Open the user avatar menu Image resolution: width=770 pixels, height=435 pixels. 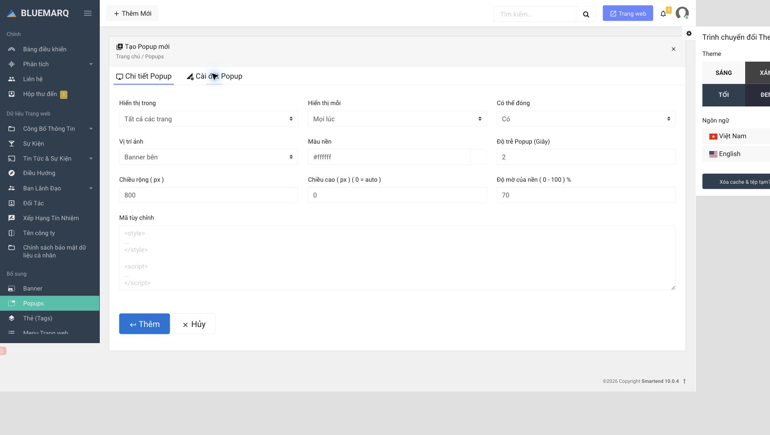682,13
